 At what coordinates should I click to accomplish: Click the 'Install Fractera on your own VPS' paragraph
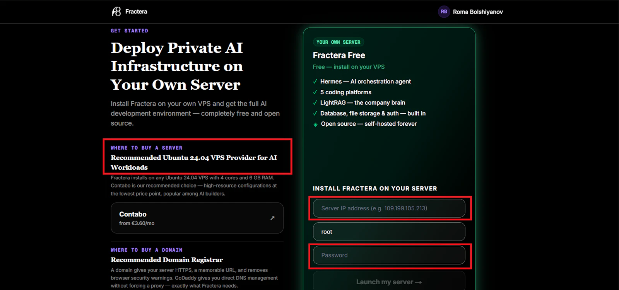(195, 113)
